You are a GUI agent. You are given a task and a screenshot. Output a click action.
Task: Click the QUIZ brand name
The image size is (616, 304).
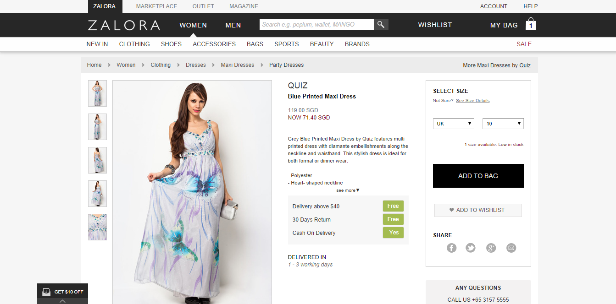(298, 86)
